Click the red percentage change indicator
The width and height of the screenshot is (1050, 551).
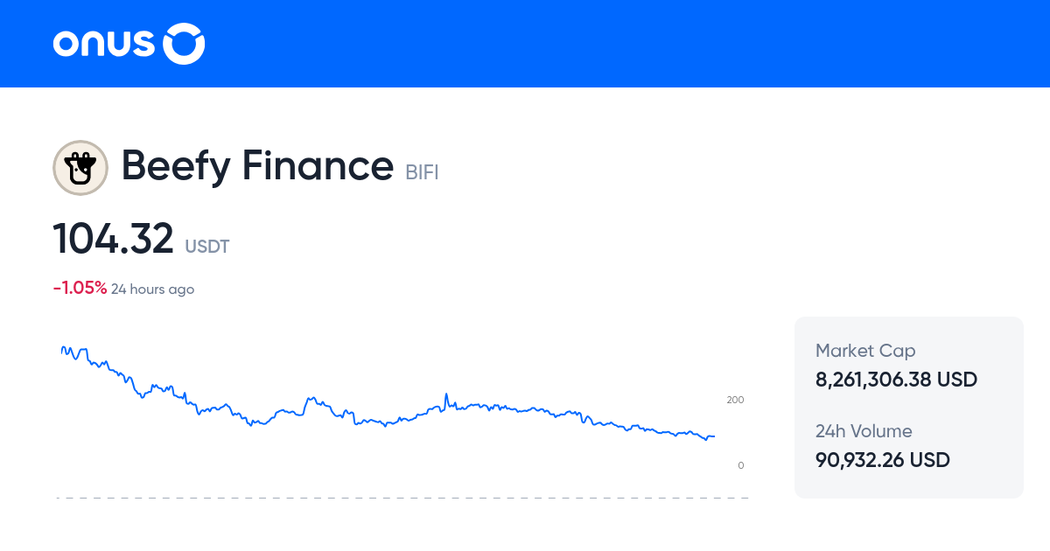coord(78,287)
